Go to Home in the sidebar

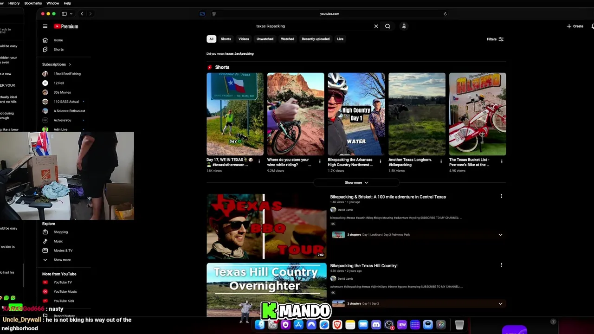(58, 40)
